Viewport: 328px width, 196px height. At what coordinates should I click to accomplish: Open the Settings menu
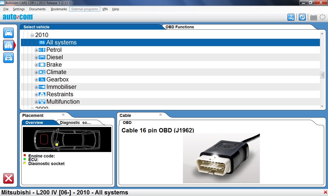tap(19, 9)
